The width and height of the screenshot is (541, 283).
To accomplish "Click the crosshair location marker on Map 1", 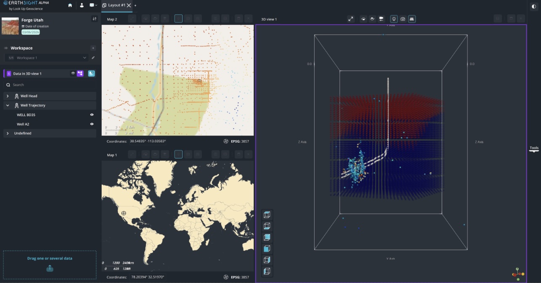I will click(124, 213).
